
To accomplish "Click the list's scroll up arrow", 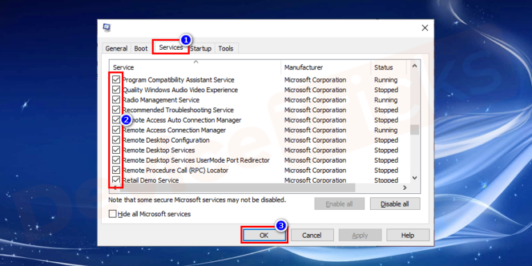I will [414, 66].
